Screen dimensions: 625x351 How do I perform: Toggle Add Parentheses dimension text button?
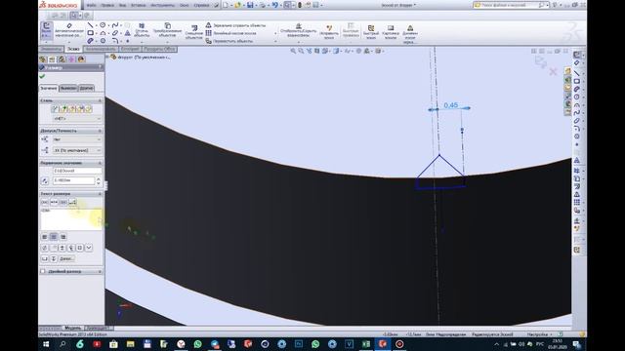[x=44, y=203]
